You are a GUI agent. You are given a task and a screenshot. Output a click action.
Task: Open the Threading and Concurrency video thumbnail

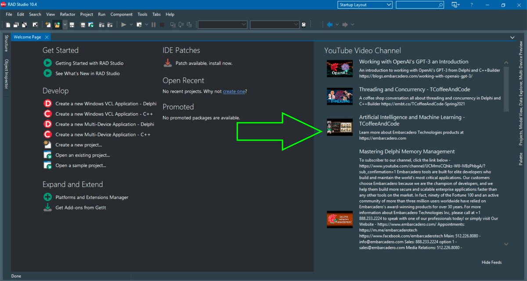click(340, 96)
